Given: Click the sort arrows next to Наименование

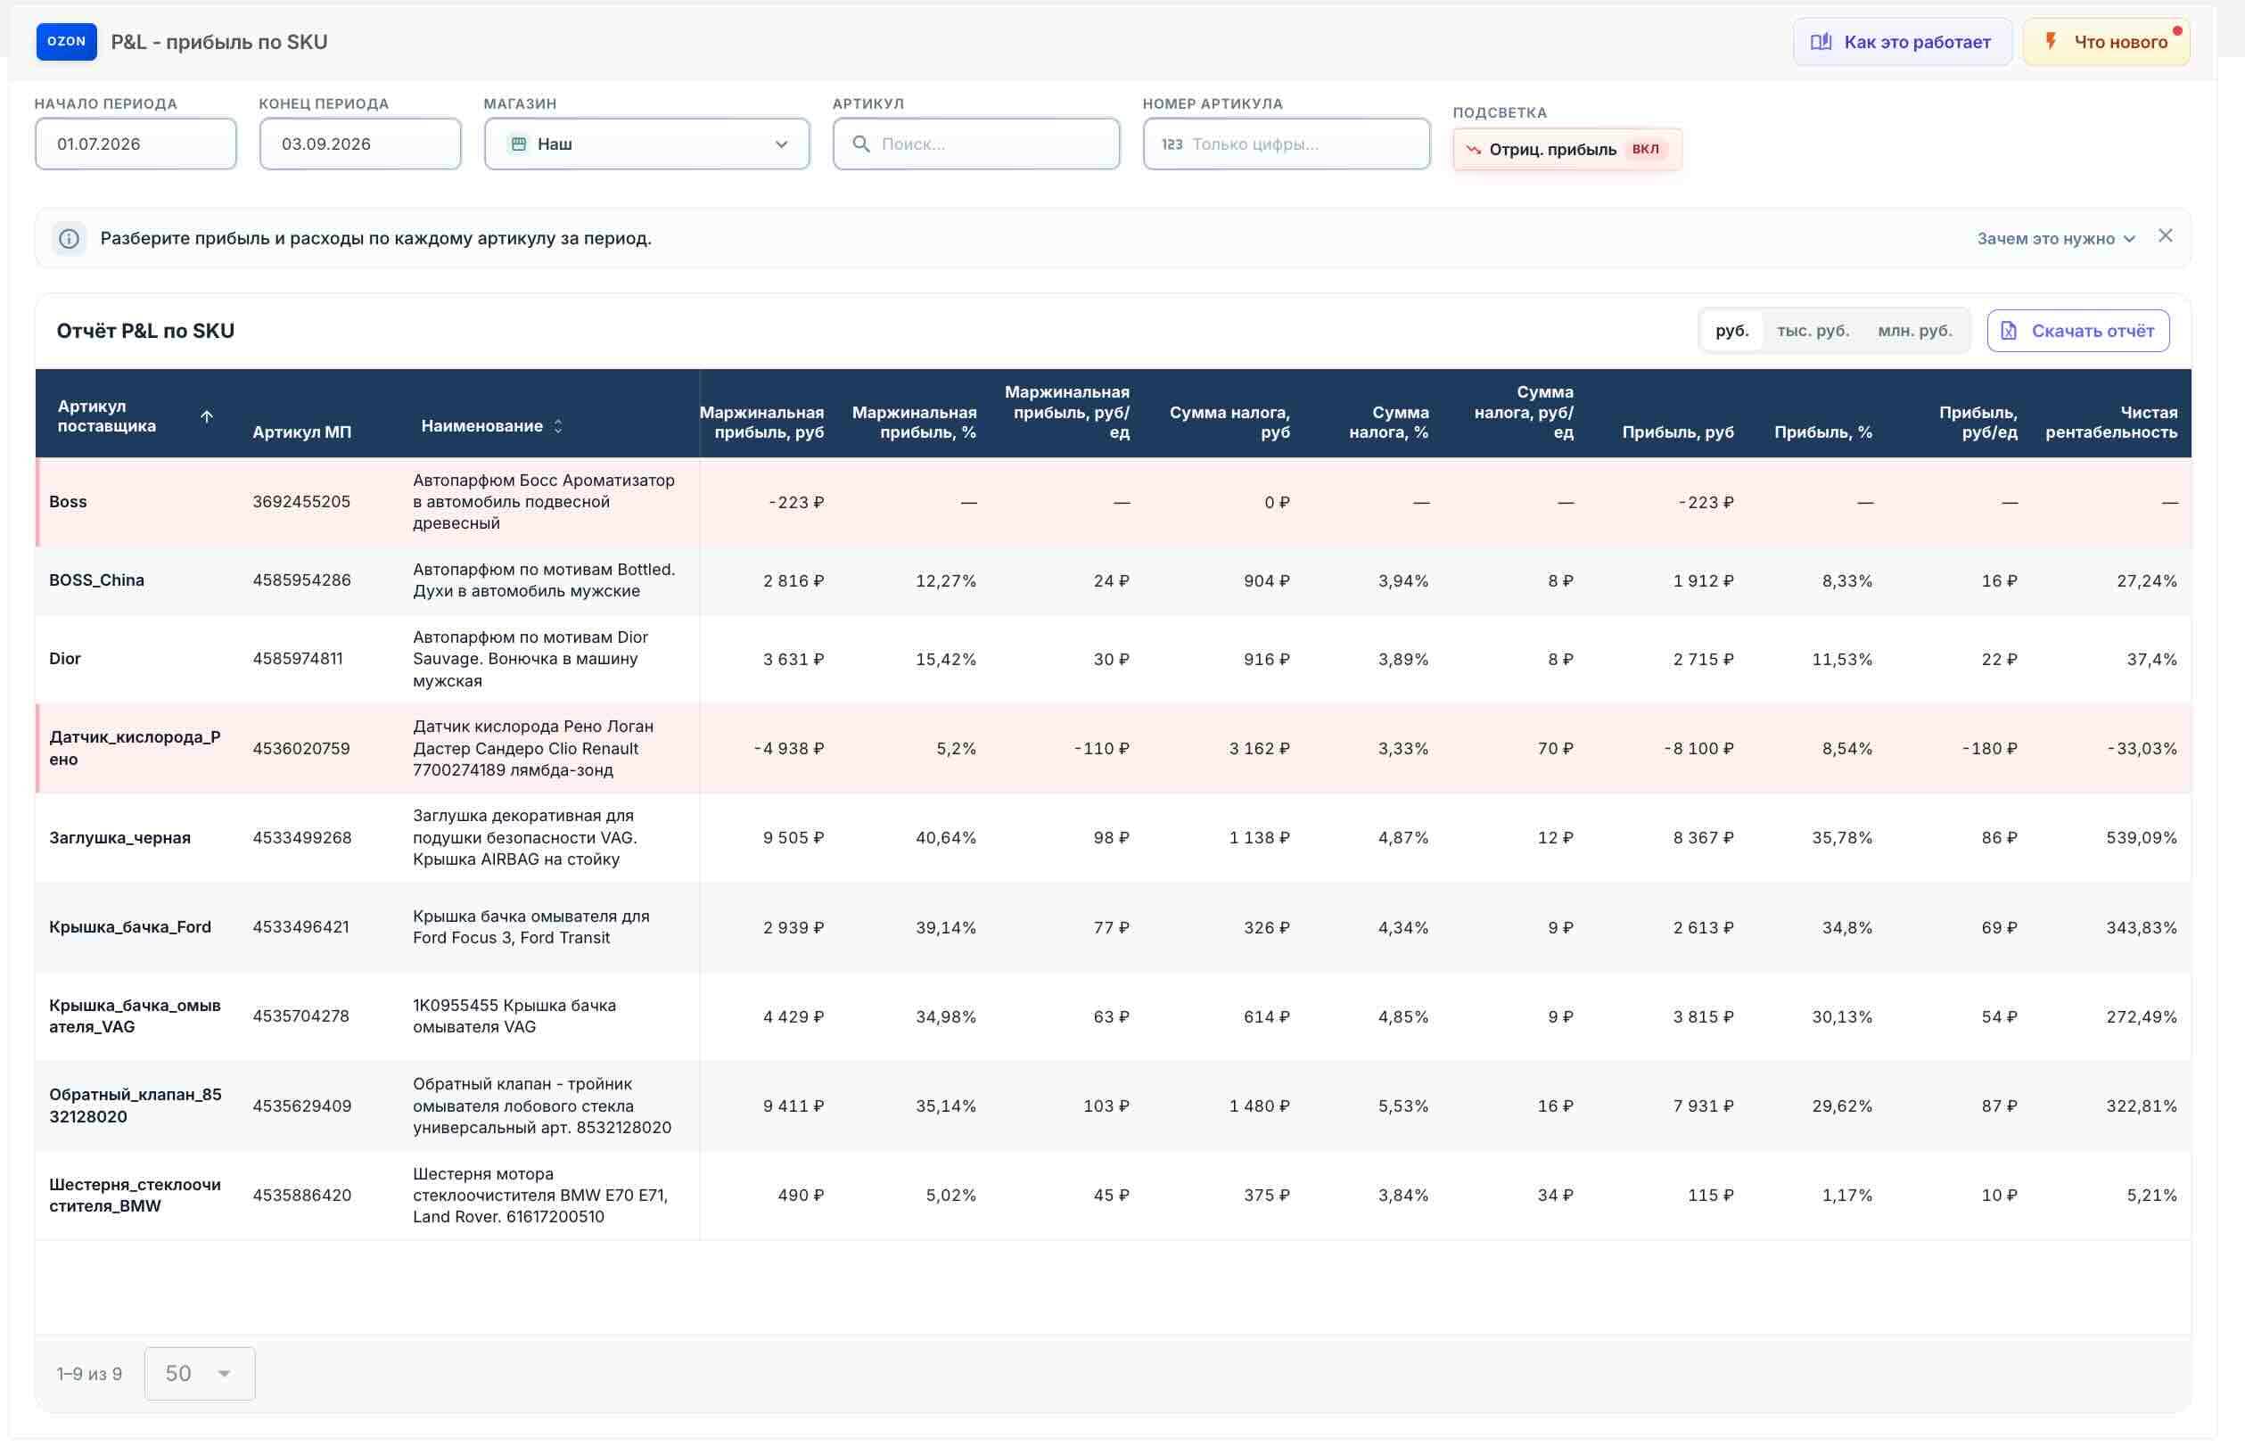Looking at the screenshot, I should 557,426.
